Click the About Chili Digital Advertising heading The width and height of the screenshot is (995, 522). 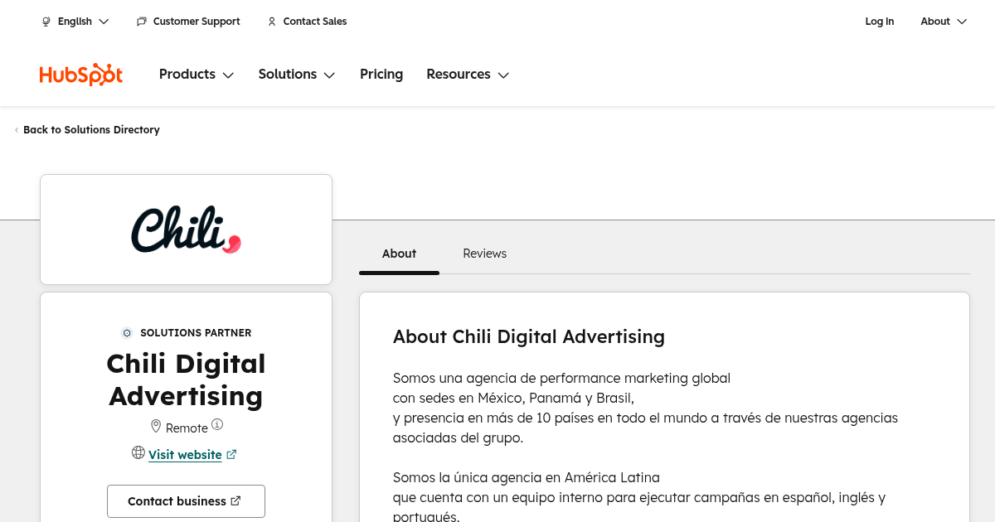pyautogui.click(x=529, y=336)
